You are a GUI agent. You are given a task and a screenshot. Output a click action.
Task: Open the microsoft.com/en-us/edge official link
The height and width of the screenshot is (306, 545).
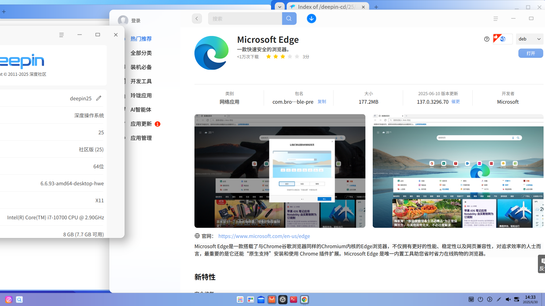264,236
